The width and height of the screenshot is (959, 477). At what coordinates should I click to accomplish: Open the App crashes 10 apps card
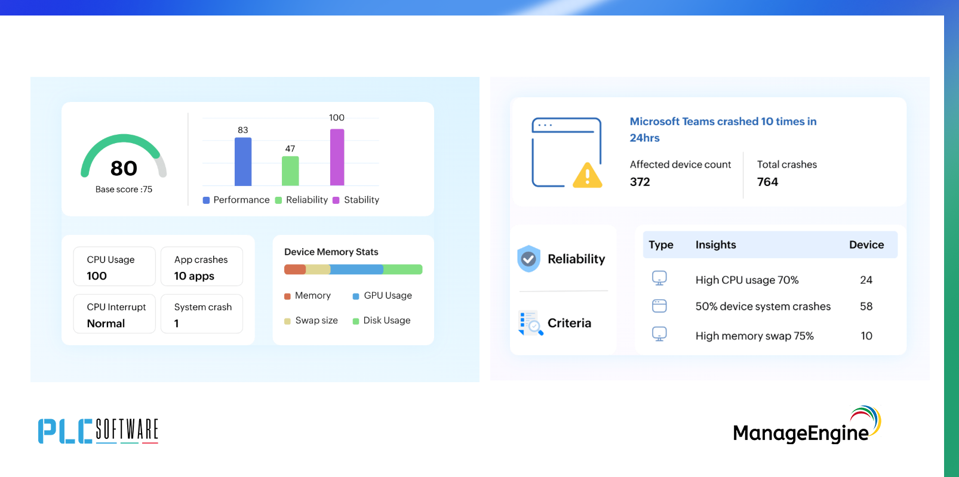(201, 267)
